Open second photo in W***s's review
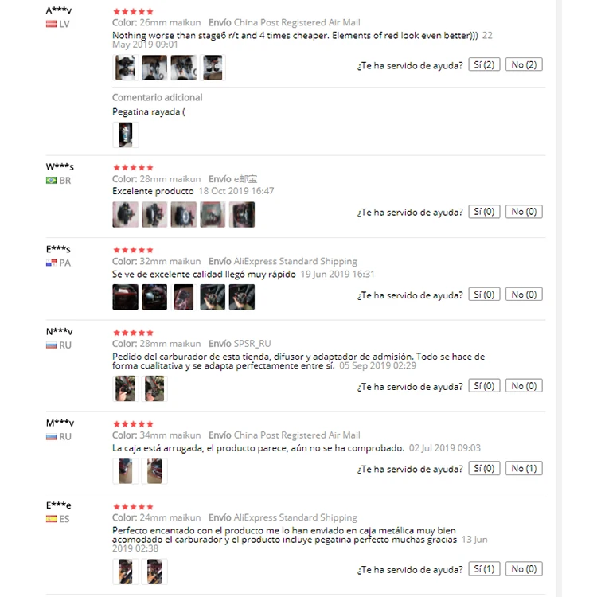Screen dimensions: 597x597 154,215
